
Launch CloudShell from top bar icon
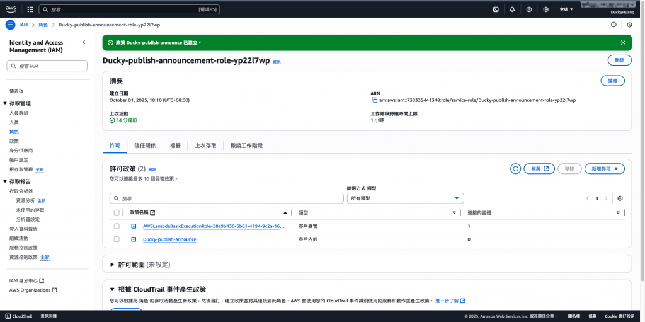[496, 9]
